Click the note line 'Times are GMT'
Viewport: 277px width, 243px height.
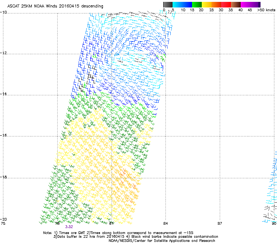[72, 233]
